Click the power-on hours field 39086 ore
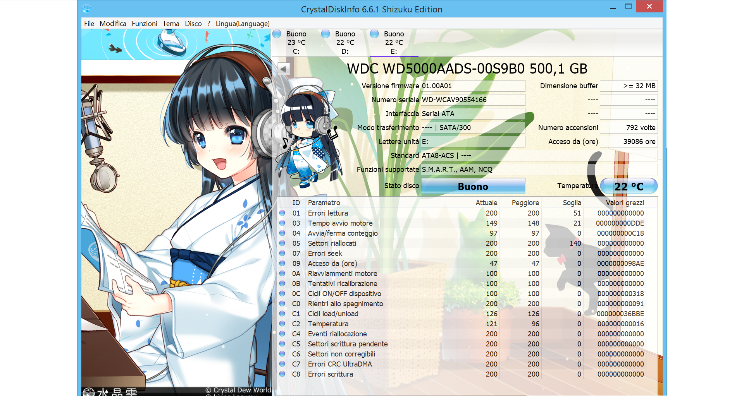Image resolution: width=744 pixels, height=418 pixels. (x=629, y=142)
